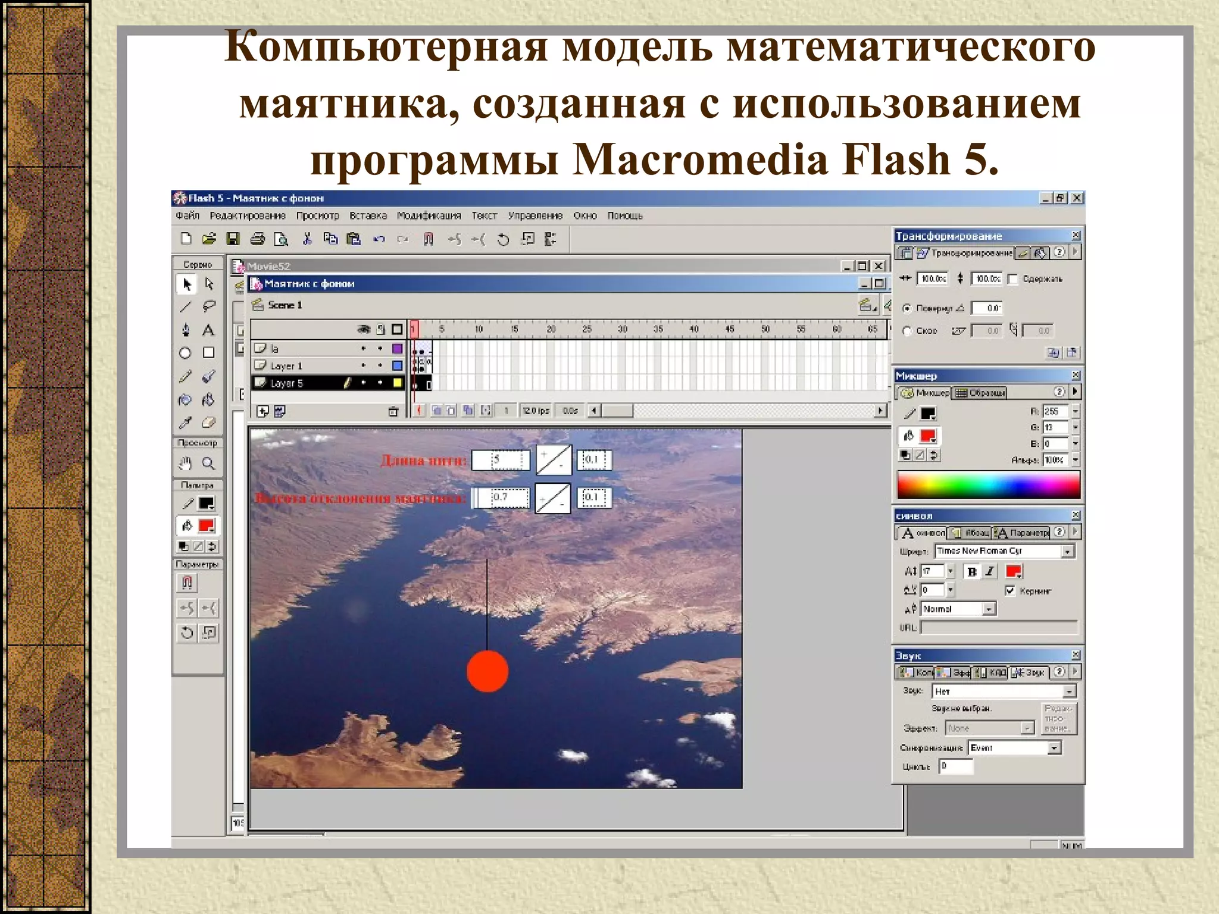Viewport: 1219px width, 914px height.
Task: Click the Print toolbar icon
Action: tap(257, 239)
